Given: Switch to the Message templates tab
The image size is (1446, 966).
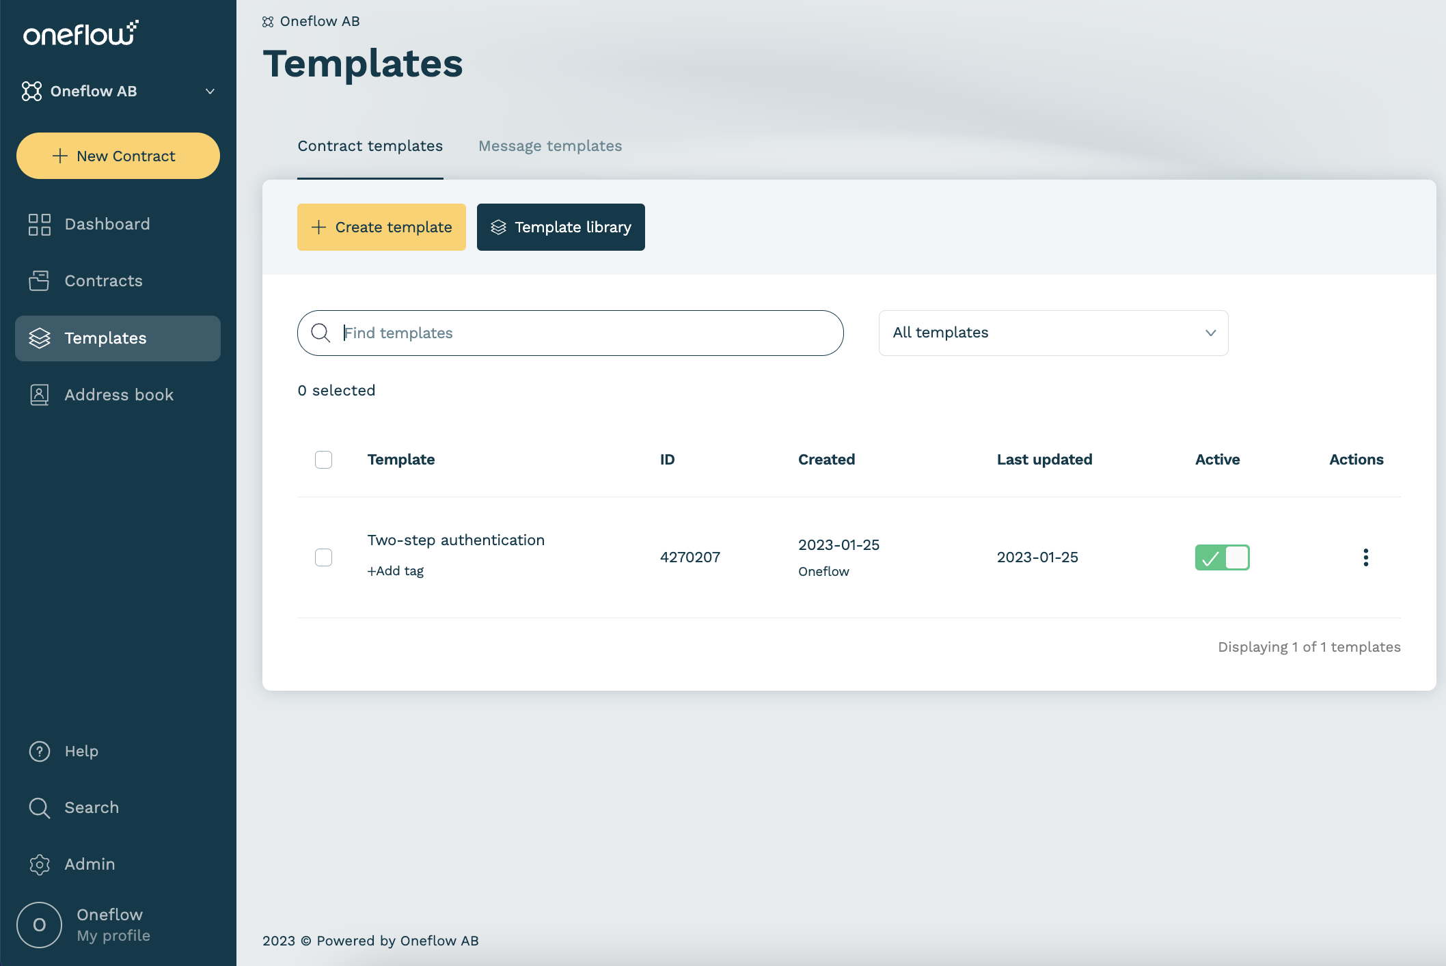Looking at the screenshot, I should (550, 146).
